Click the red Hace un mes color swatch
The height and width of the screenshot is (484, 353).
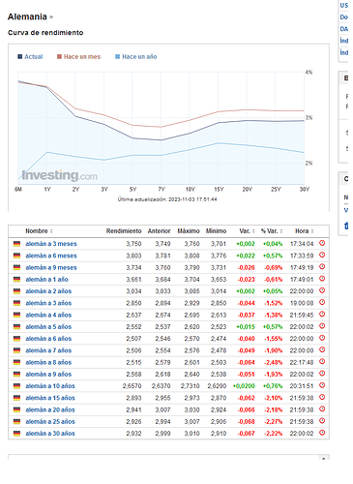(x=59, y=57)
